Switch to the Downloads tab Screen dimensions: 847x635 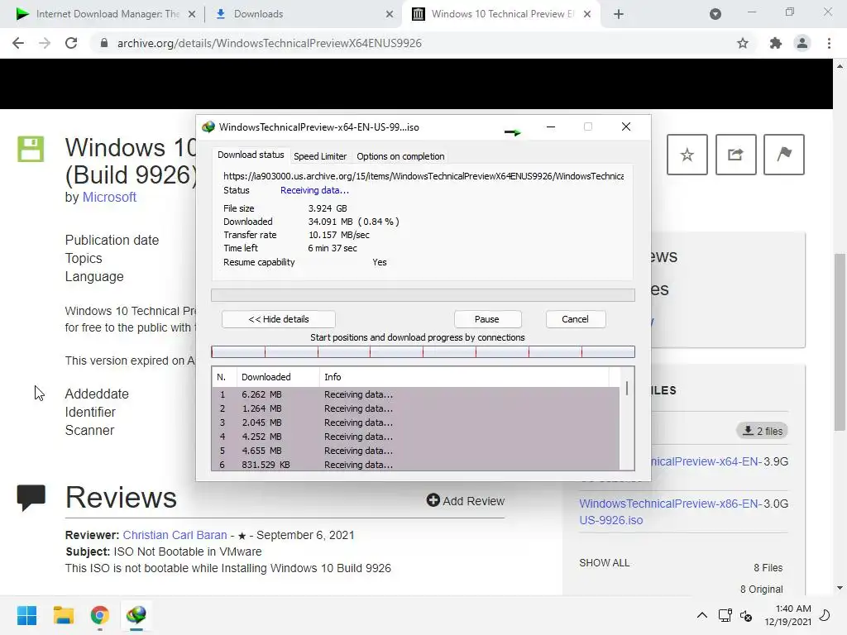click(303, 14)
